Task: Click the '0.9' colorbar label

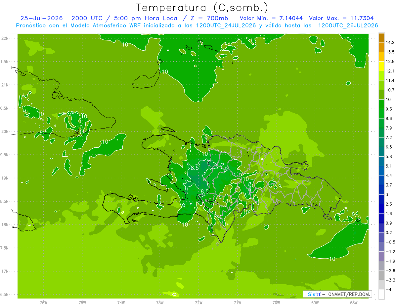Action: (389, 223)
